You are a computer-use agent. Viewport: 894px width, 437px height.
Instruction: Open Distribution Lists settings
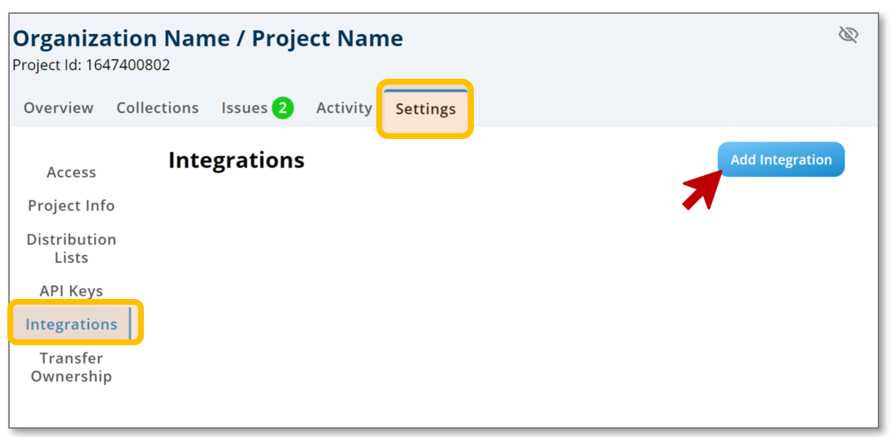coord(72,249)
